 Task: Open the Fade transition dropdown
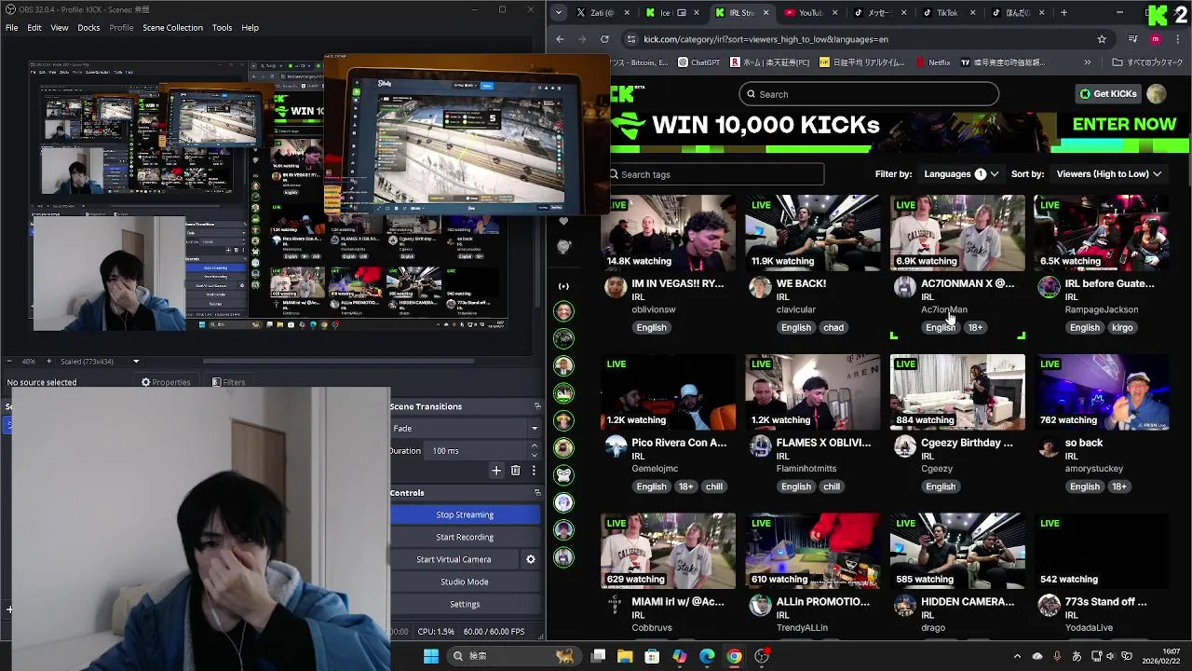465,428
